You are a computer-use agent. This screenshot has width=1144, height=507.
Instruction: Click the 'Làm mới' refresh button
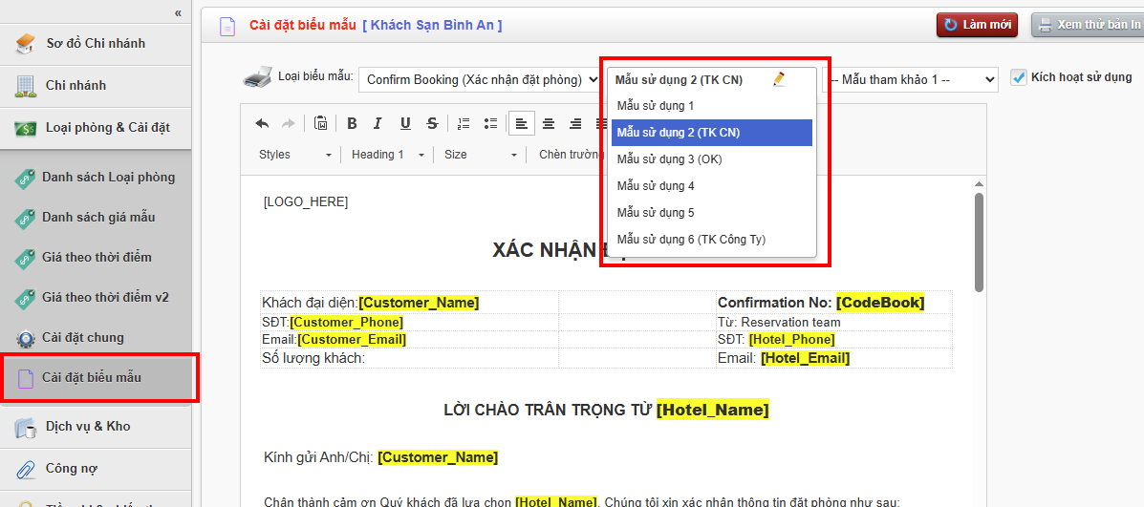[x=977, y=25]
